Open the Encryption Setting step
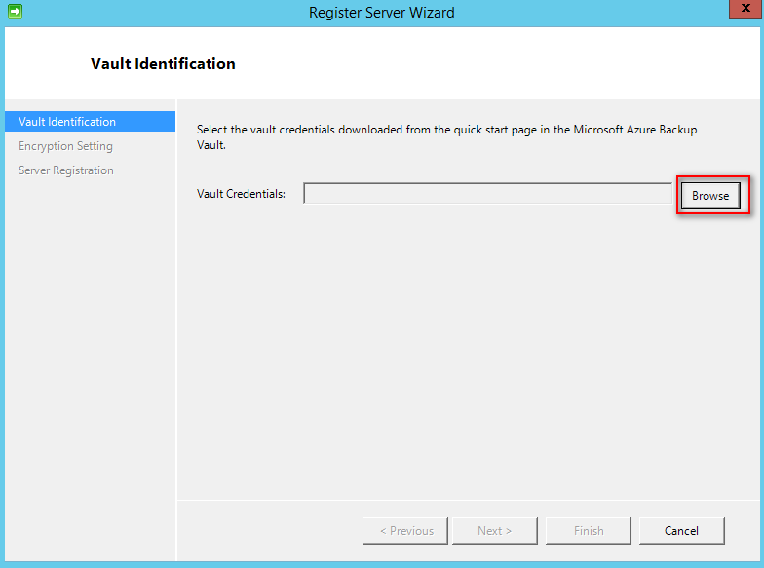The height and width of the screenshot is (568, 764). point(65,146)
